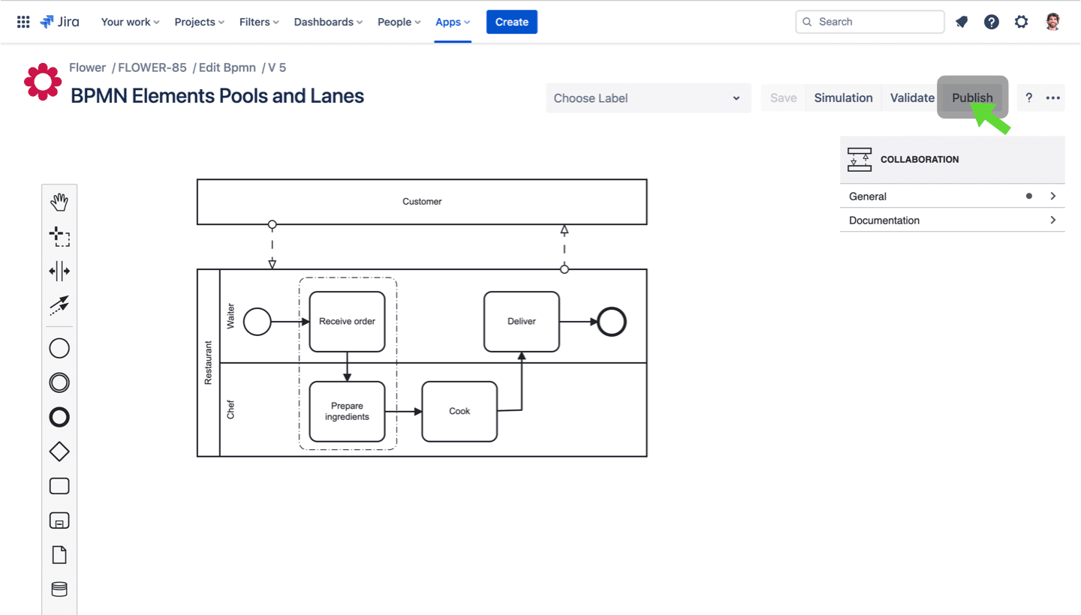1081x615 pixels.
Task: Run a Simulation of the diagram
Action: point(842,97)
